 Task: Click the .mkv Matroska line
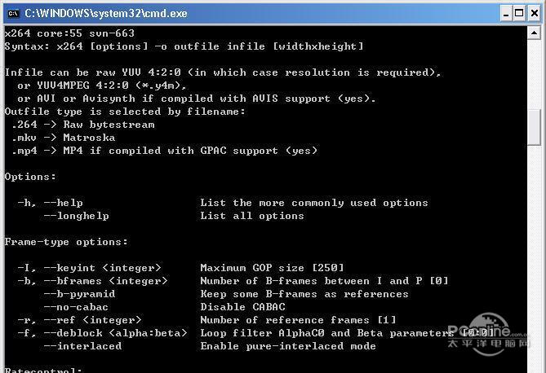tap(63, 138)
